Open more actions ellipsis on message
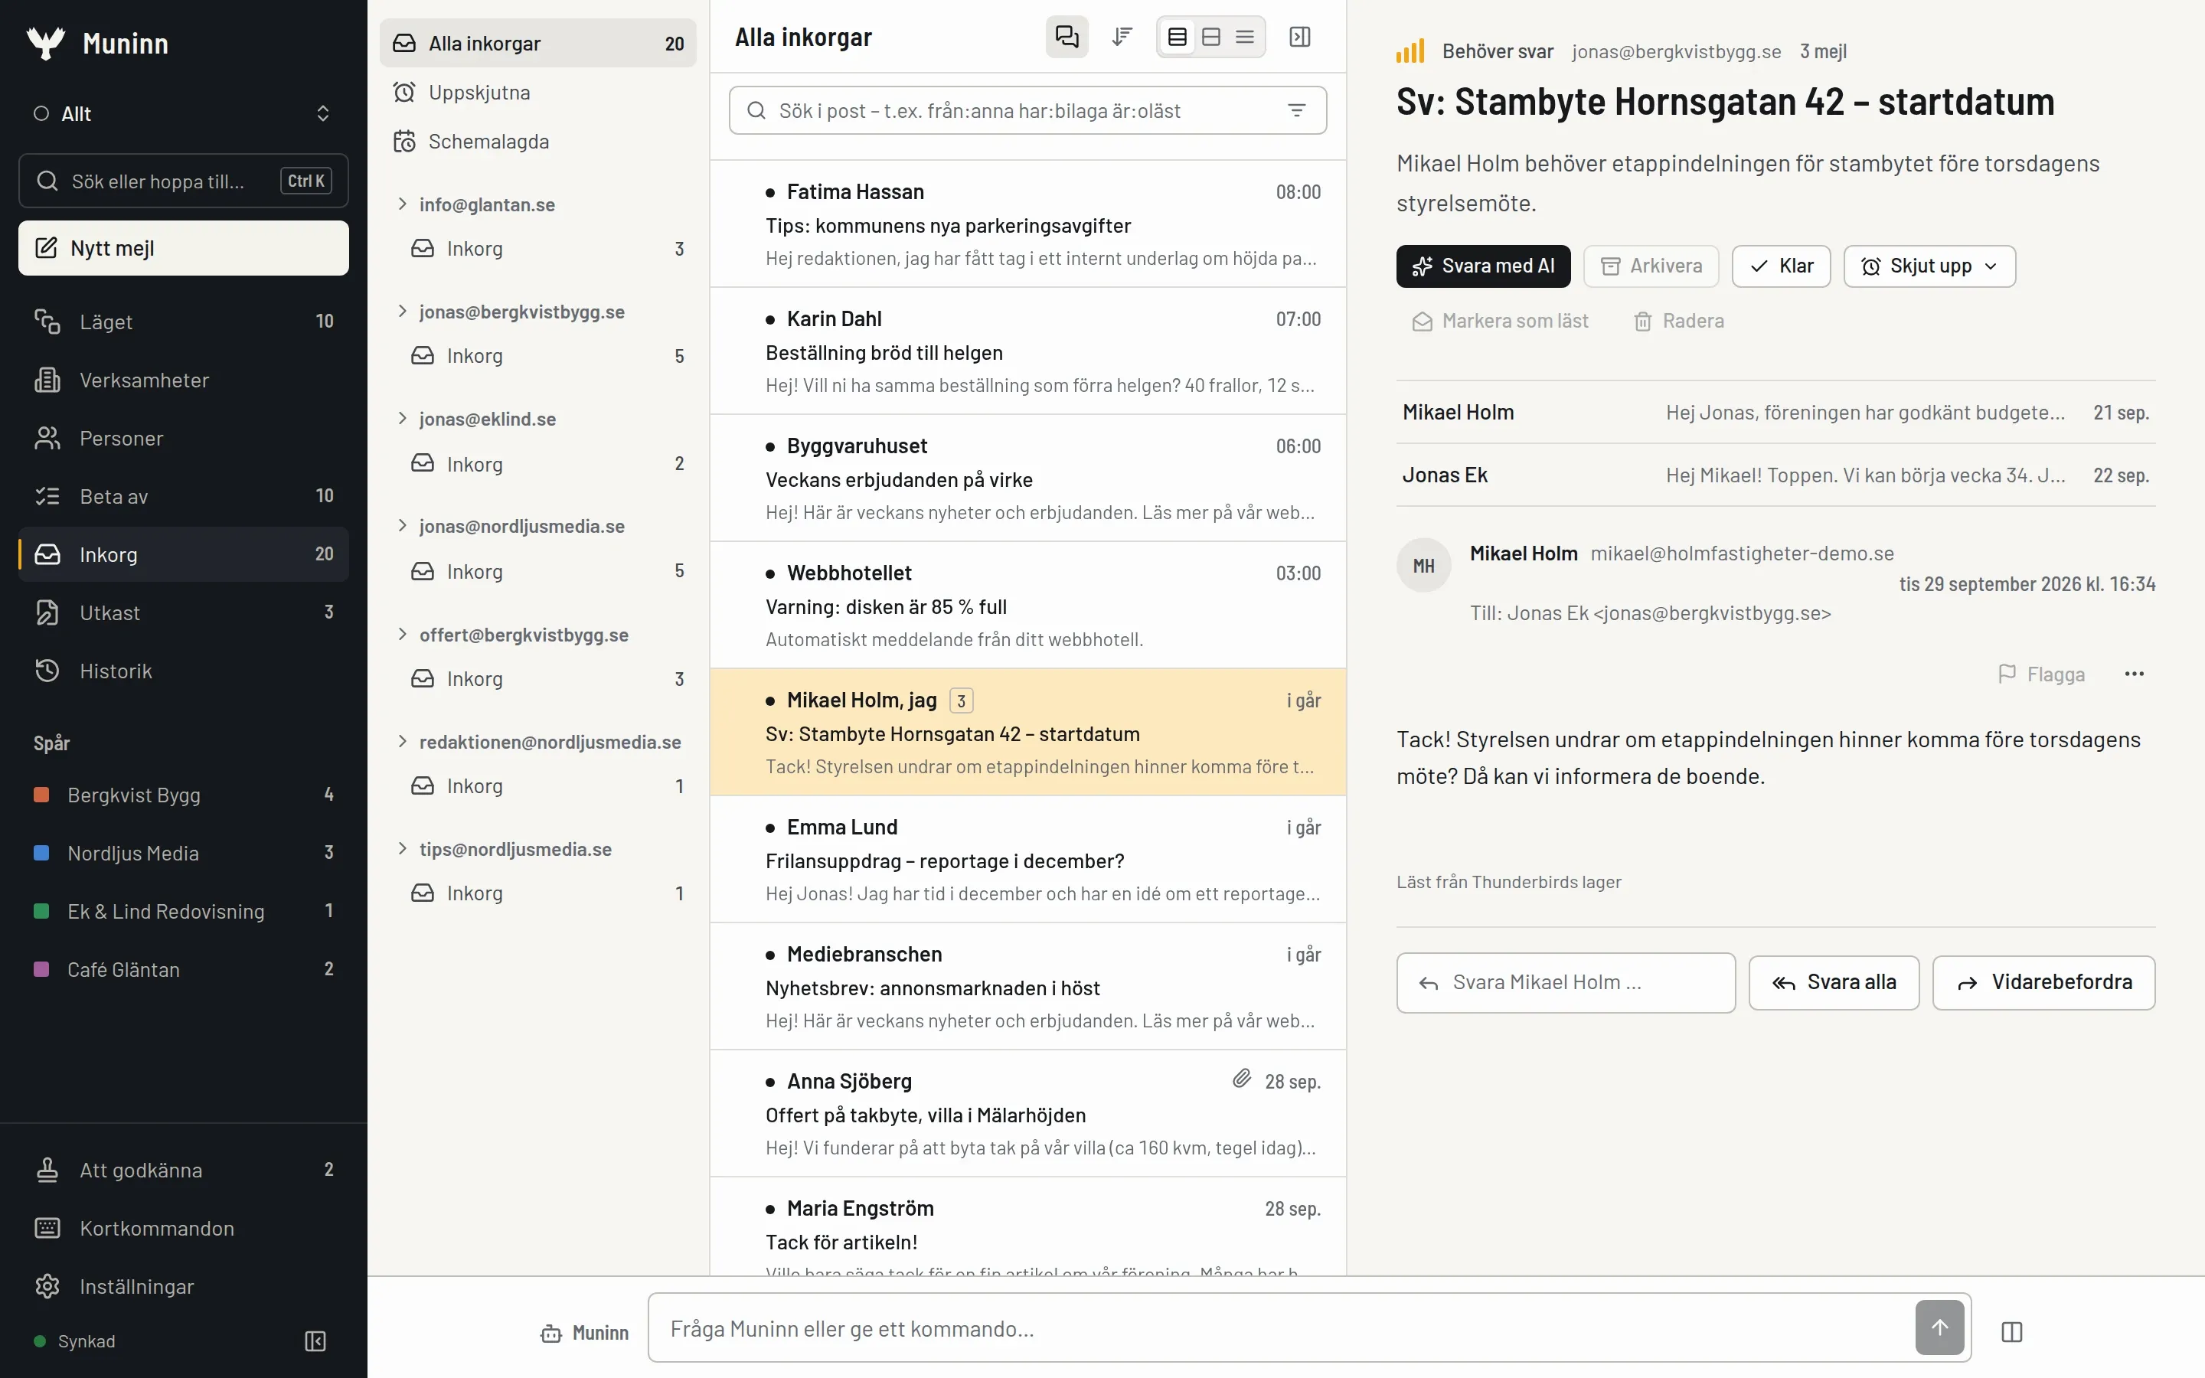Image resolution: width=2205 pixels, height=1378 pixels. [2134, 674]
